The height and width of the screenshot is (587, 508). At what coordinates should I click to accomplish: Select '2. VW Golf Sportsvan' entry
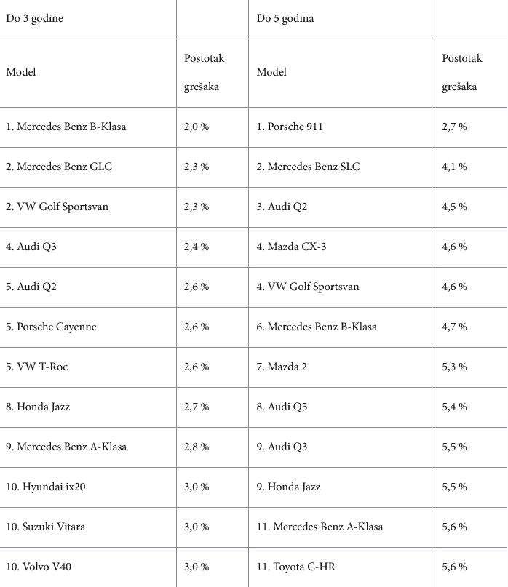click(57, 207)
